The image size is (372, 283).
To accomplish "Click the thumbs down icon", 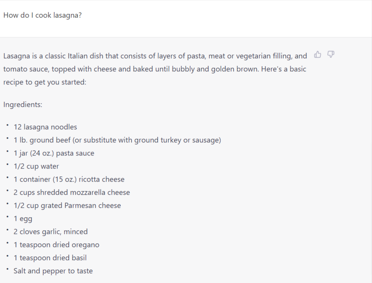I will tap(331, 55).
